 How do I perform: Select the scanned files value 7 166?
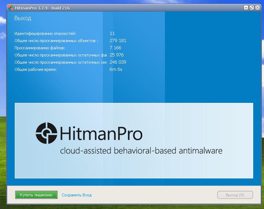(115, 48)
